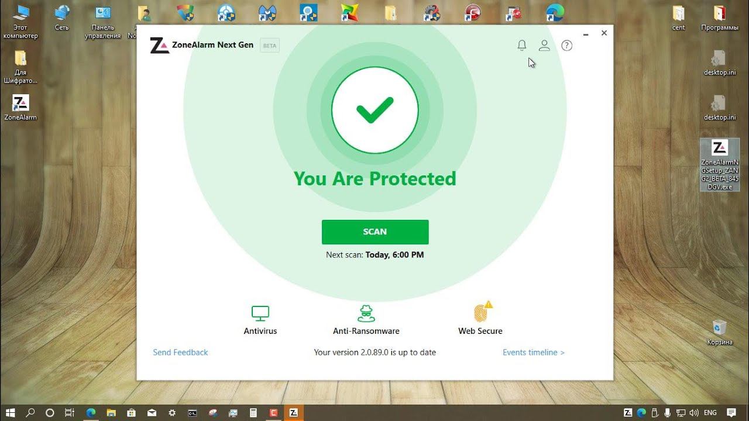Select the ZoneAlarmNGSetup exe file icon

pos(720,165)
